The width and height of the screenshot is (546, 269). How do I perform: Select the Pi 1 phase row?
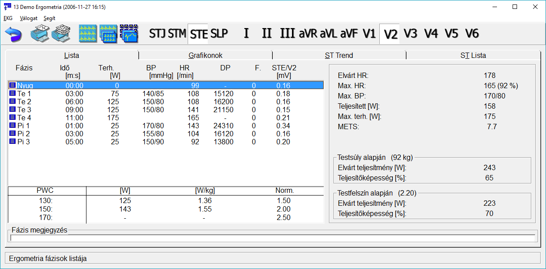point(166,126)
